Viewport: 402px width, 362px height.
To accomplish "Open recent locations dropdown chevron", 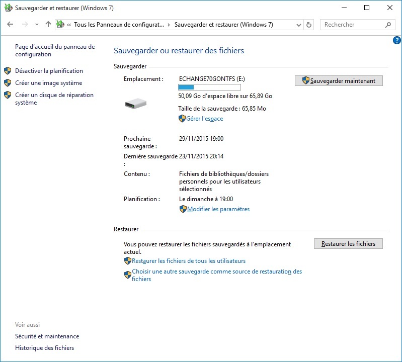I will pyautogui.click(x=37, y=25).
